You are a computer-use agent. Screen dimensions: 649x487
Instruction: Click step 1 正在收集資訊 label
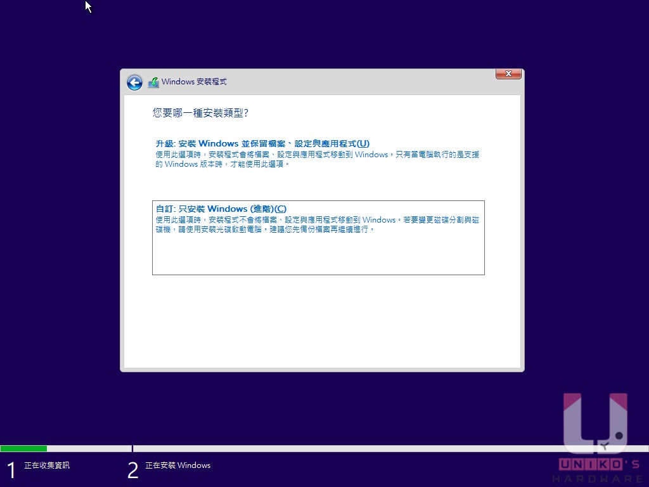pyautogui.click(x=47, y=465)
